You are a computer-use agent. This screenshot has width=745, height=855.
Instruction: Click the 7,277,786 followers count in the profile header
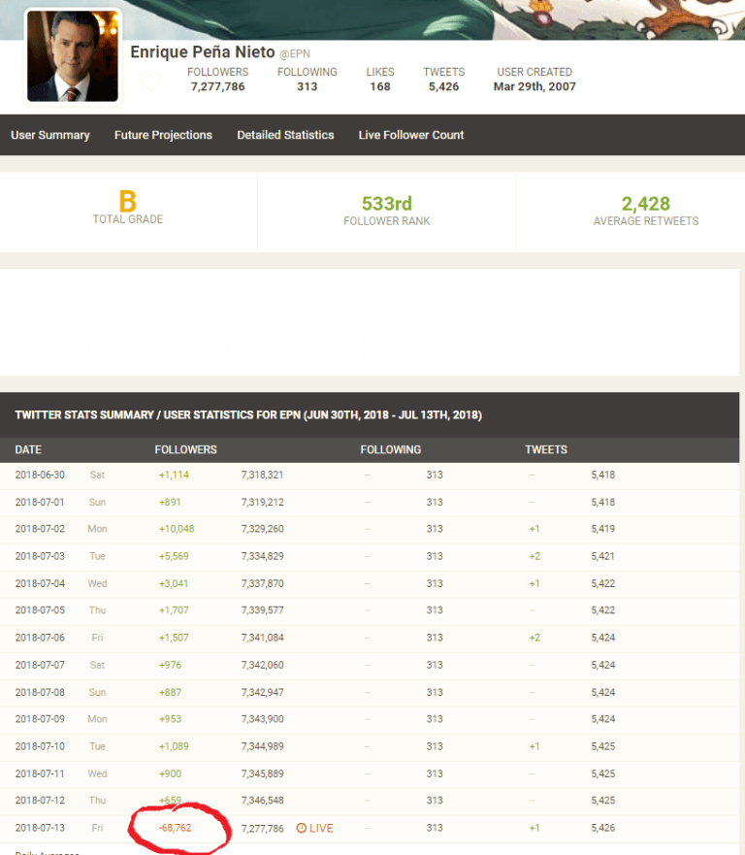click(217, 86)
